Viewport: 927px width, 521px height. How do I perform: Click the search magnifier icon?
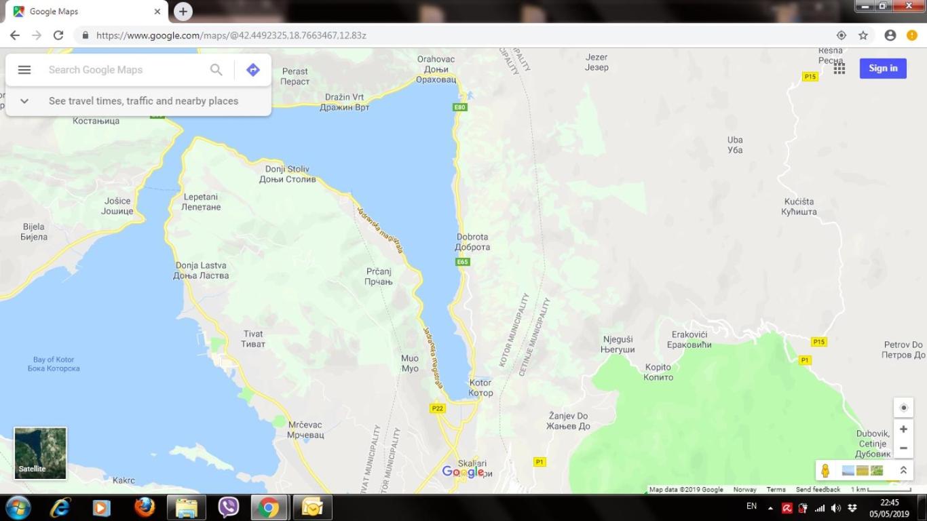216,70
